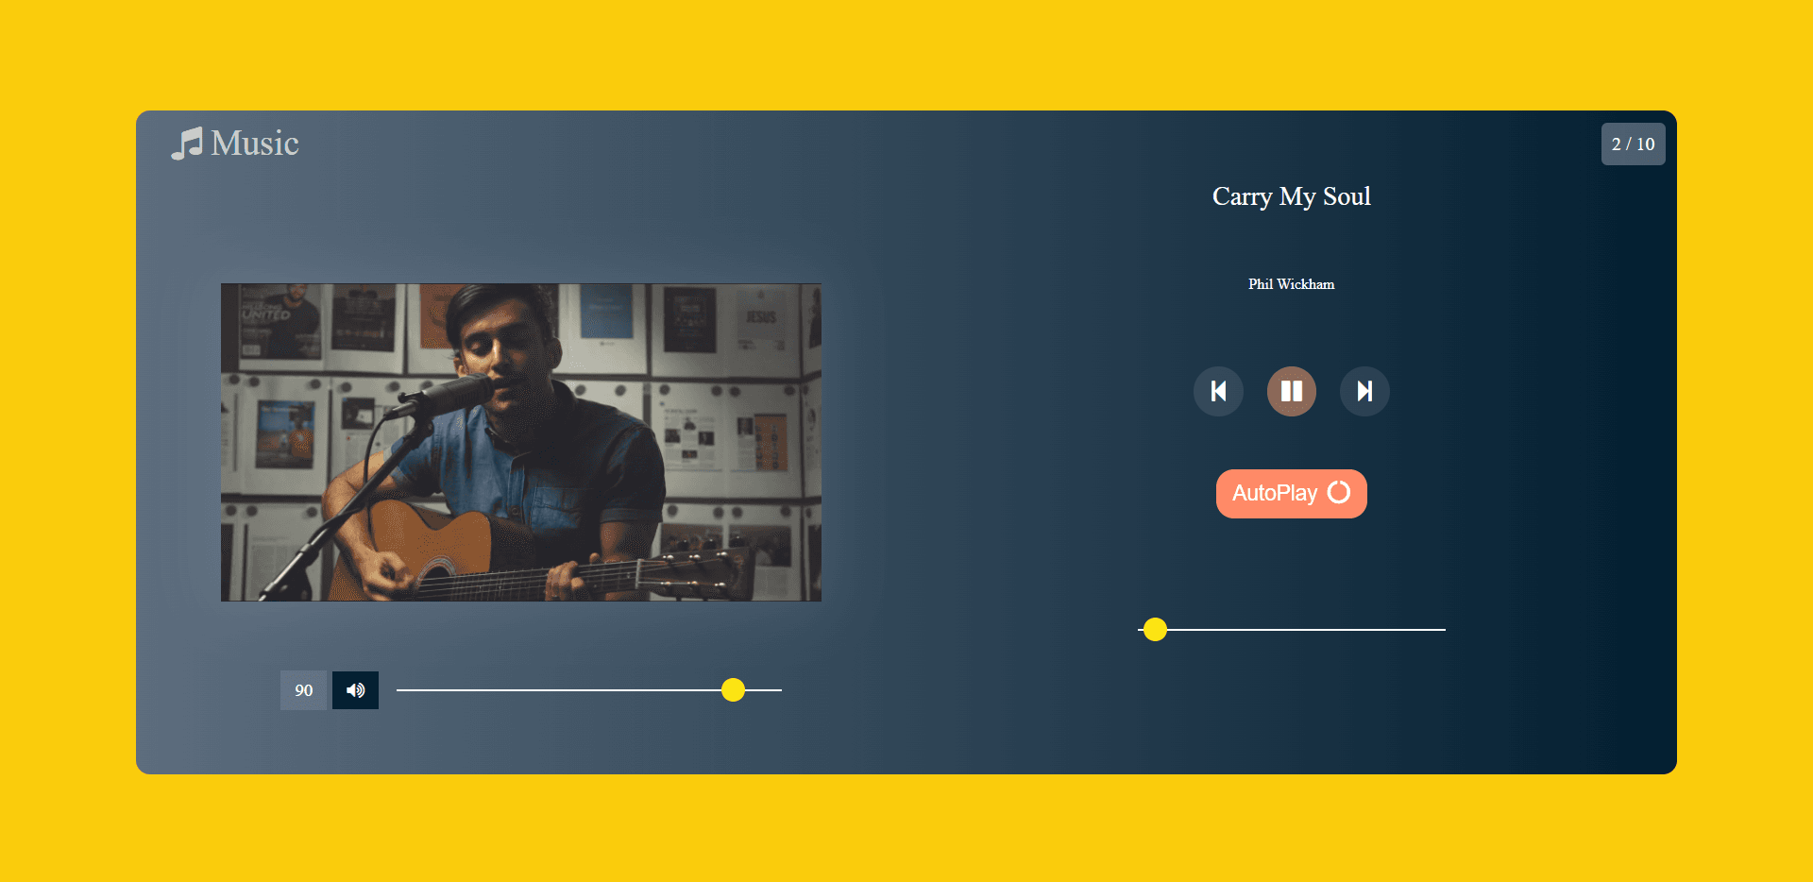This screenshot has width=1813, height=882.
Task: Skip to the next track
Action: (1364, 391)
